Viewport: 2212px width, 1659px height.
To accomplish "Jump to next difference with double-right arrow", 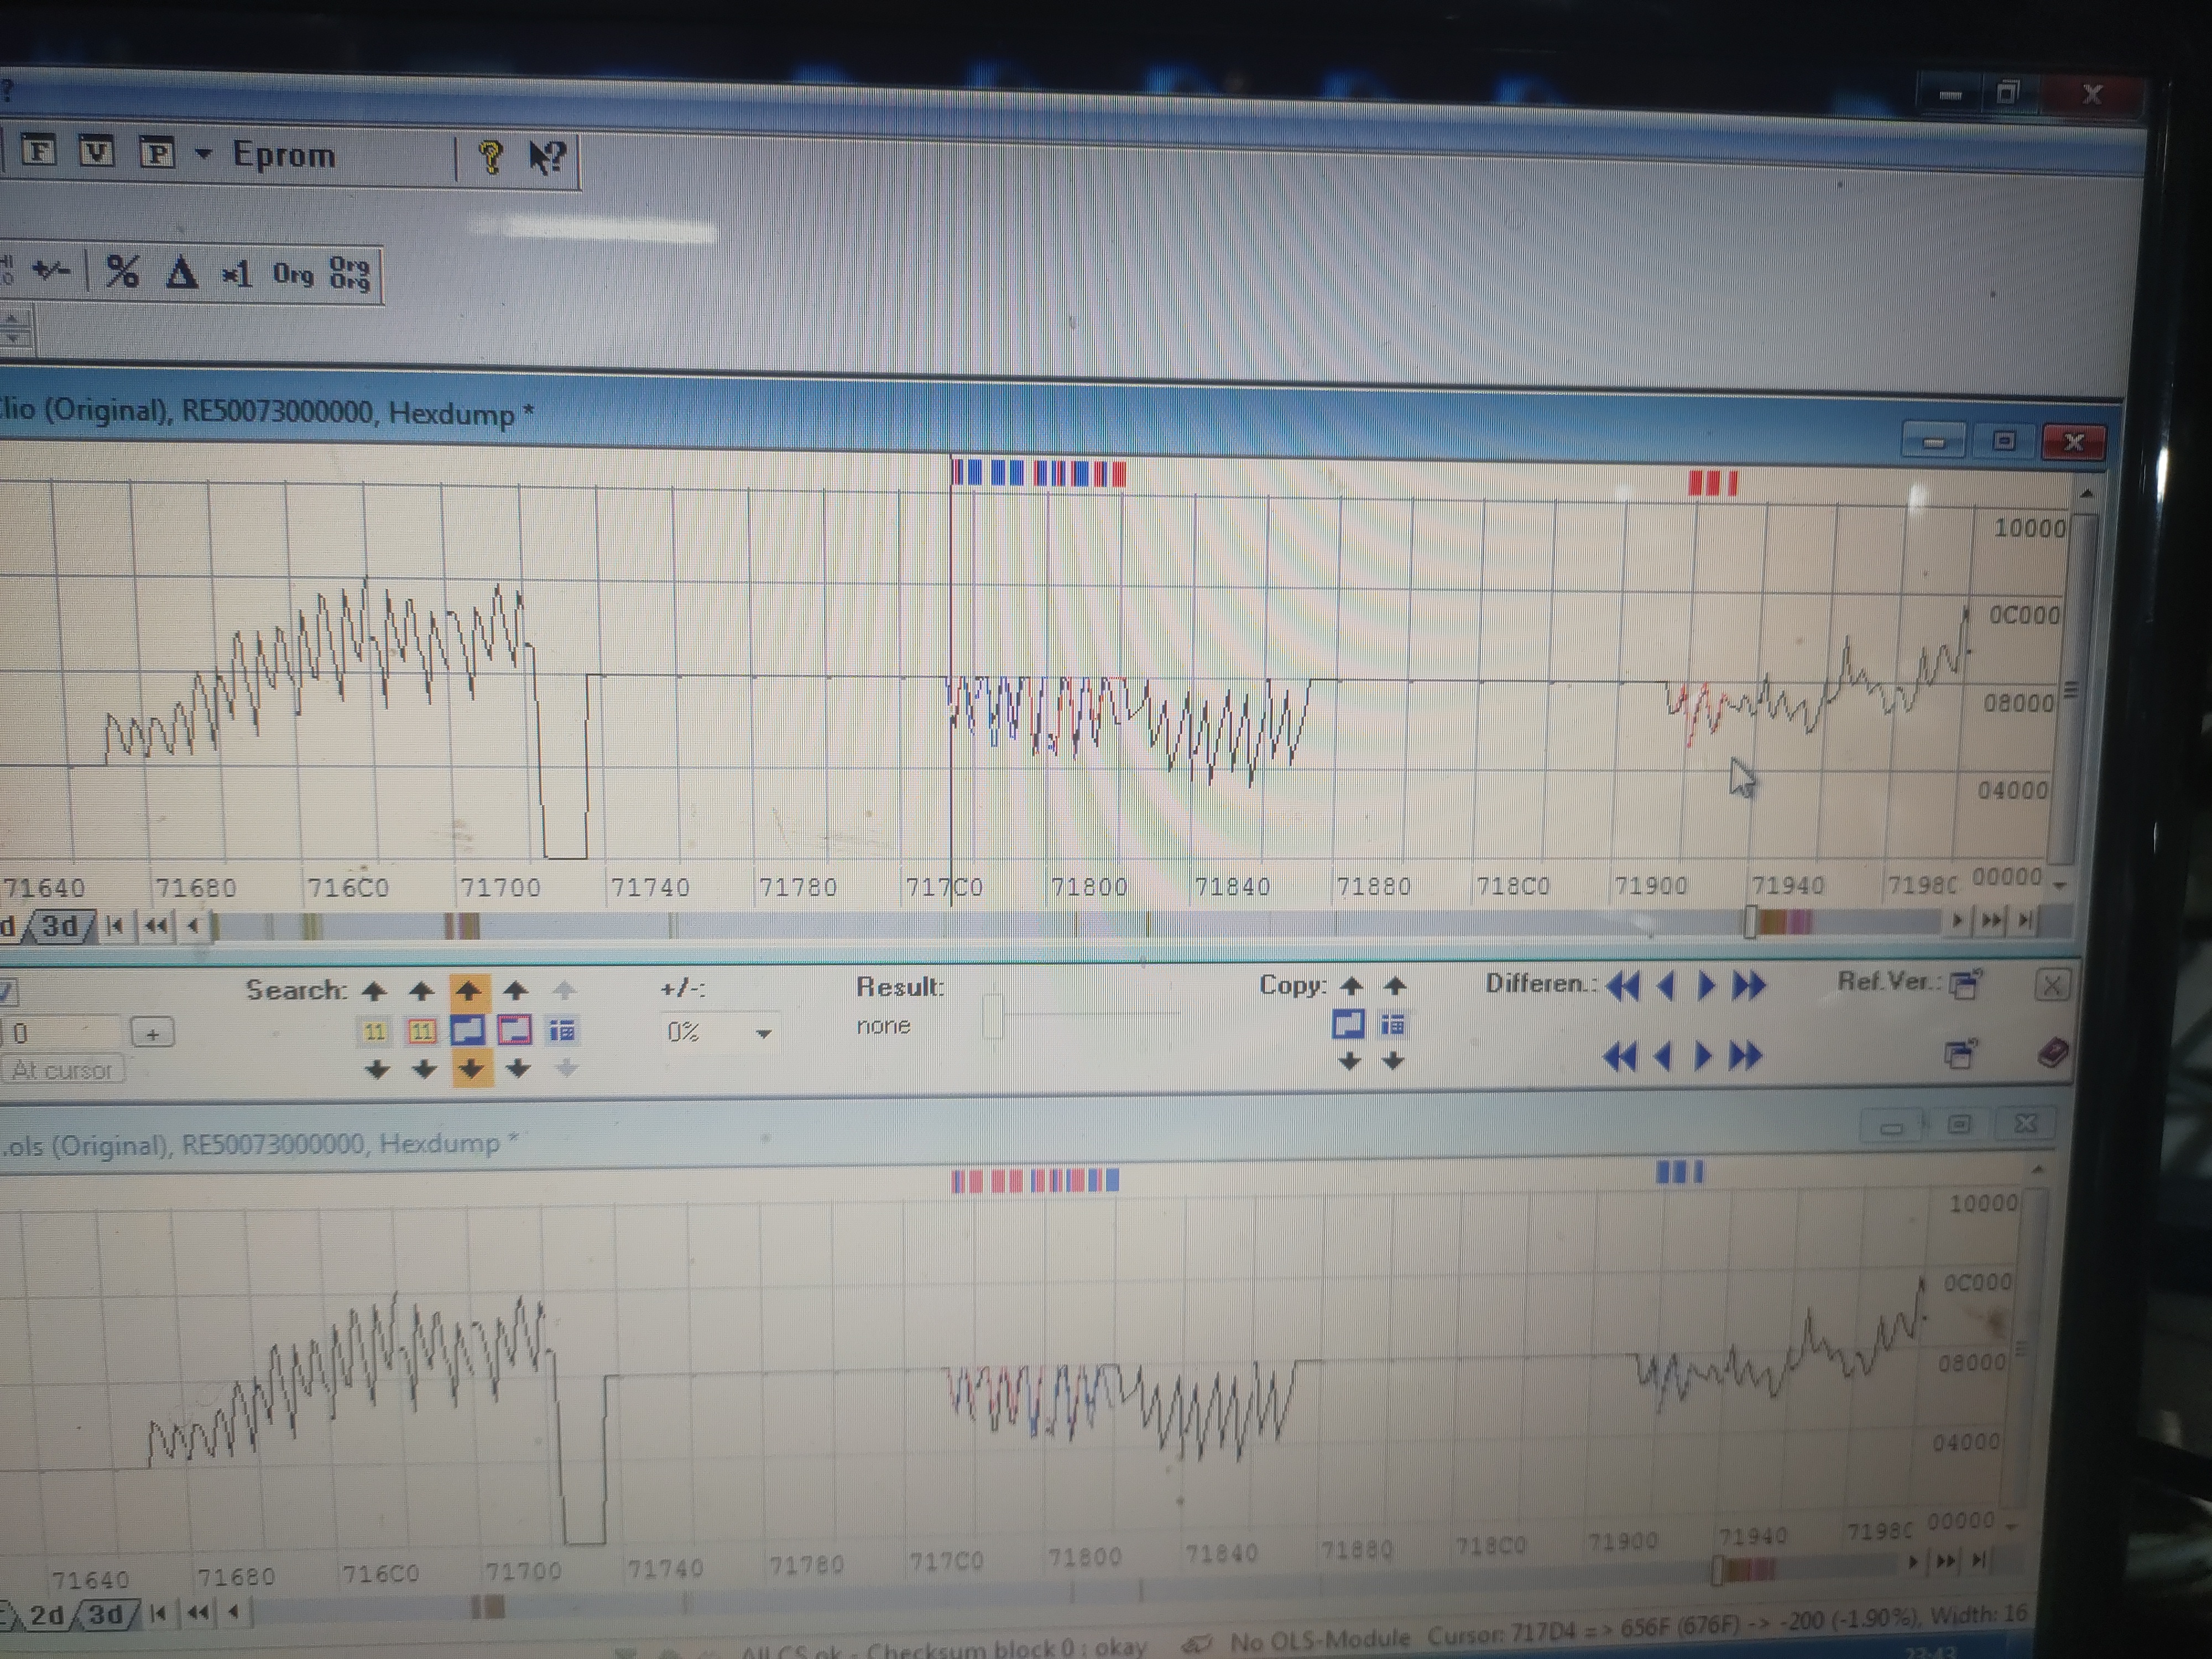I will point(1748,986).
